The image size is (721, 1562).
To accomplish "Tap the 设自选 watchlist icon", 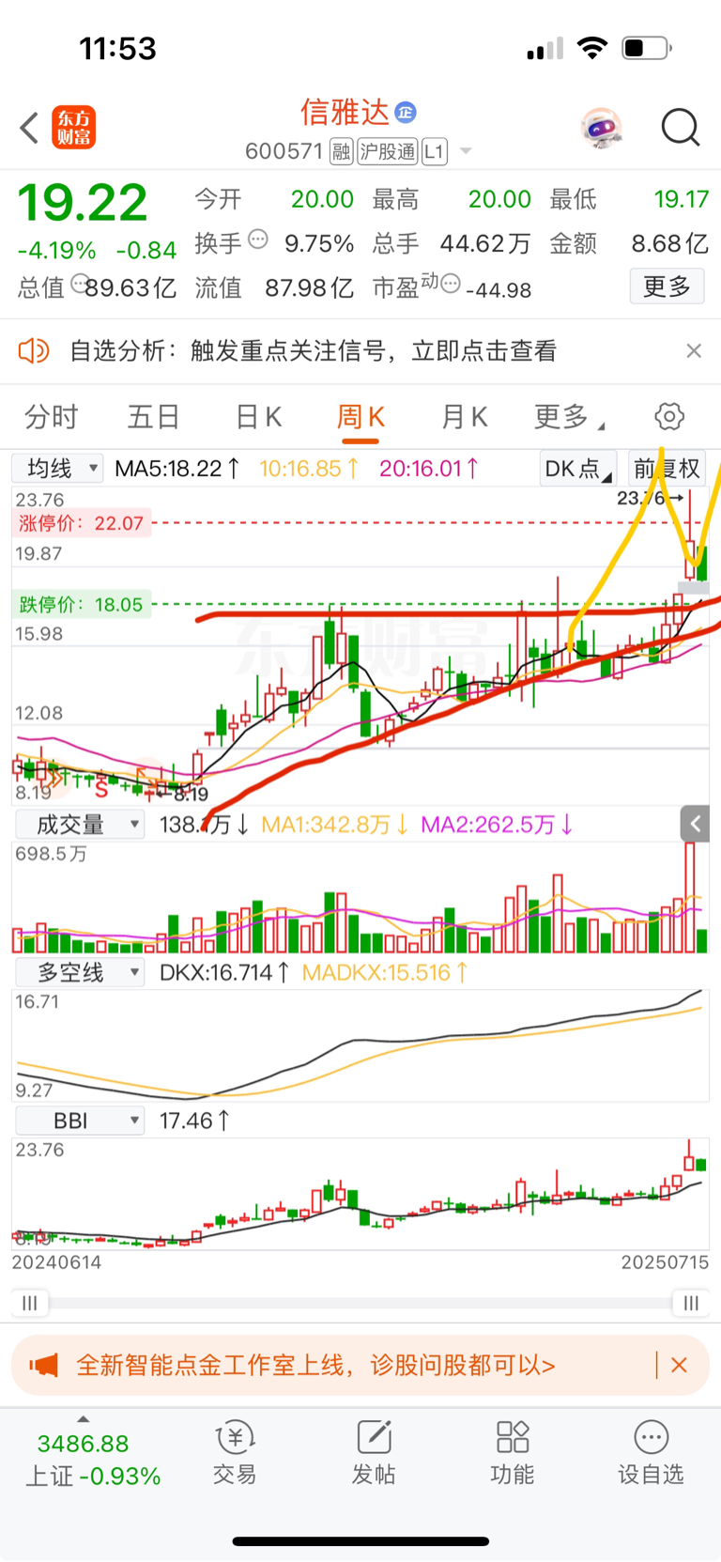I will coord(651,1453).
